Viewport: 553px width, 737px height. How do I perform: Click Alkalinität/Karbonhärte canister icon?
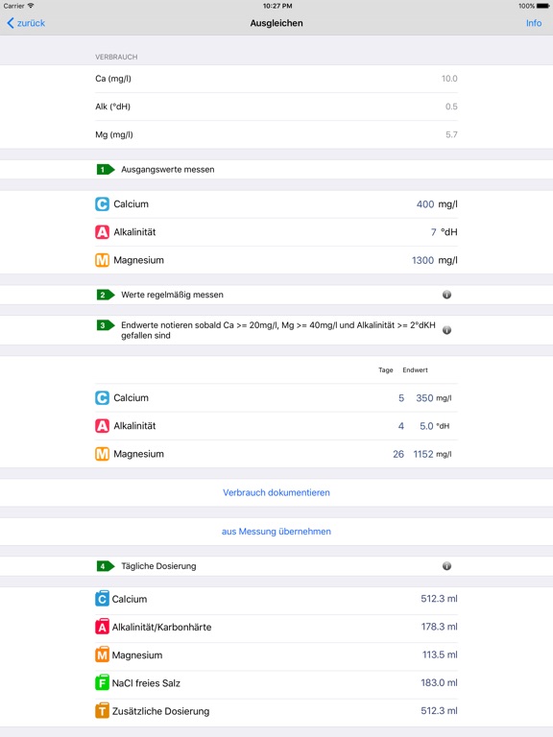coord(102,627)
